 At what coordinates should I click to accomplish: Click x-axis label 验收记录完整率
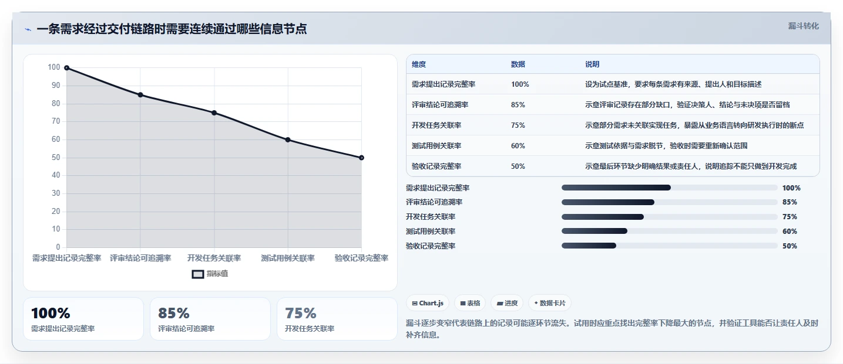click(361, 258)
